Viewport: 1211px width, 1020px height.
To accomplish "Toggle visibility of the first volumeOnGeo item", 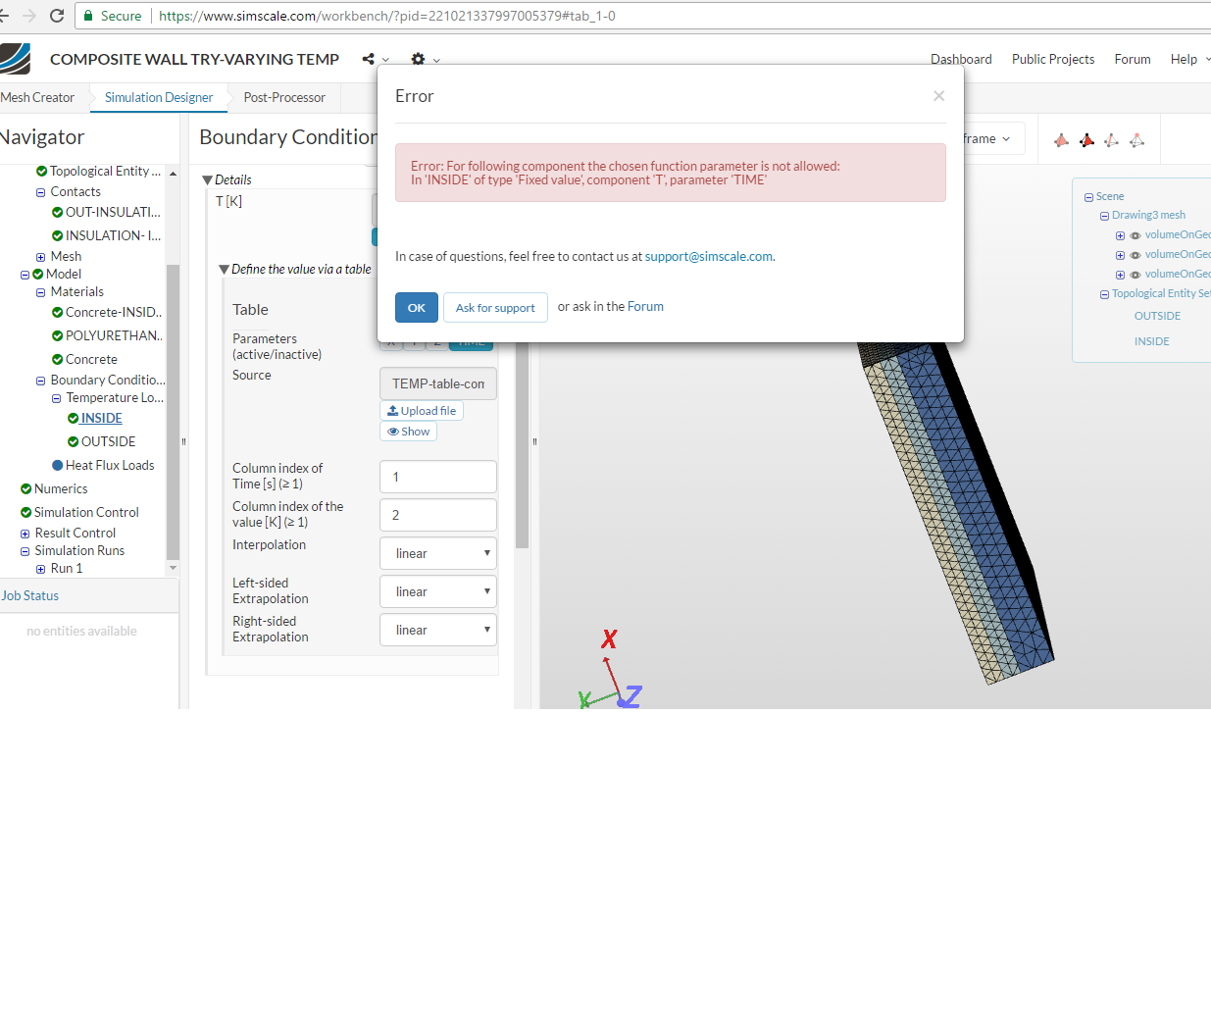I will pyautogui.click(x=1135, y=235).
